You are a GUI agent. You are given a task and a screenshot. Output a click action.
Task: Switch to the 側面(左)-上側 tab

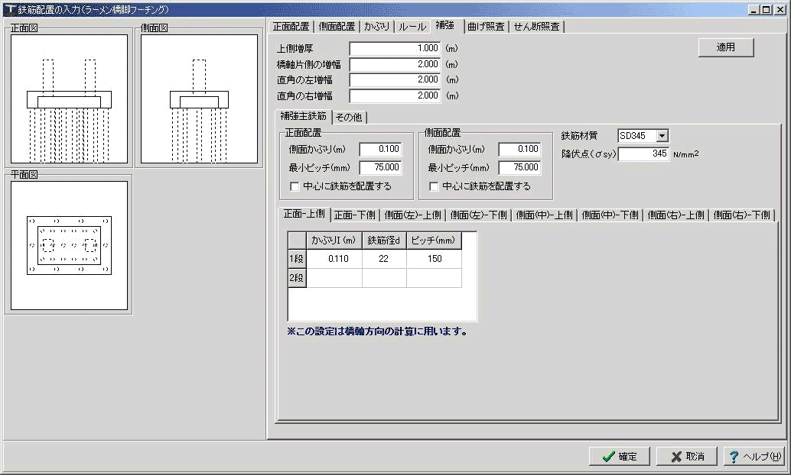(412, 215)
